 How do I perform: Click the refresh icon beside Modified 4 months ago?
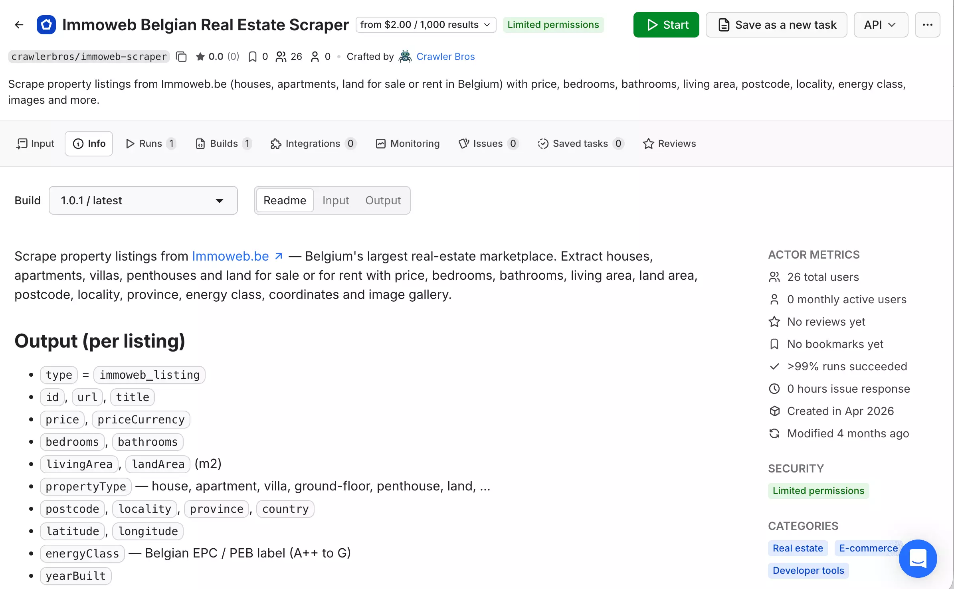point(774,433)
